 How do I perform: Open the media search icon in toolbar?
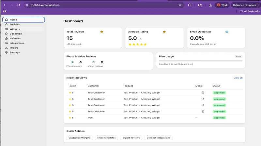click(x=200, y=5)
